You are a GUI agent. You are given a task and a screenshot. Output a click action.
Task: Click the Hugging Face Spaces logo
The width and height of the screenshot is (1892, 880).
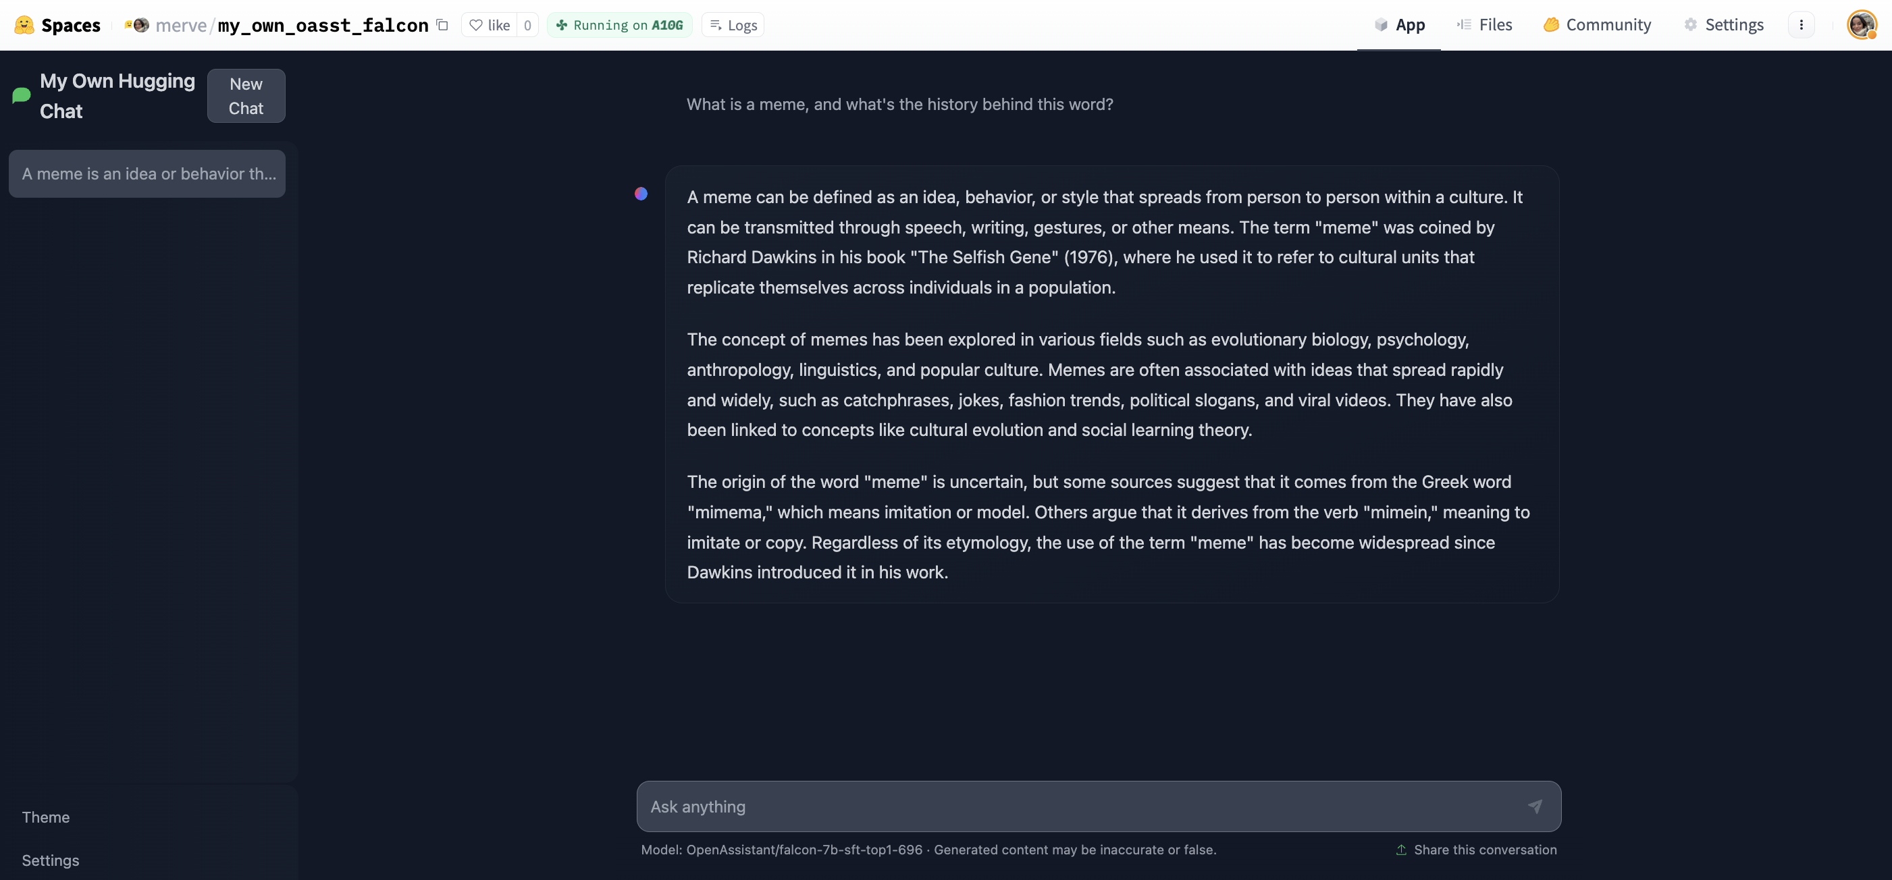tap(24, 25)
